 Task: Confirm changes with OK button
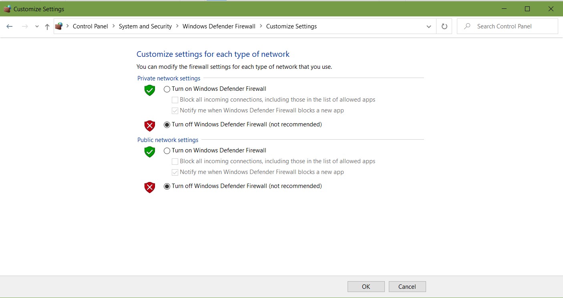[x=366, y=286]
